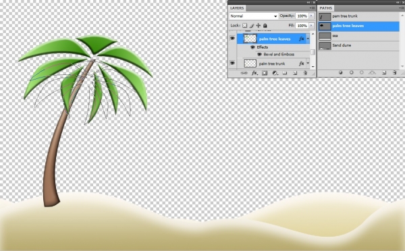Collapse the Layers panel to icons

point(308,2)
